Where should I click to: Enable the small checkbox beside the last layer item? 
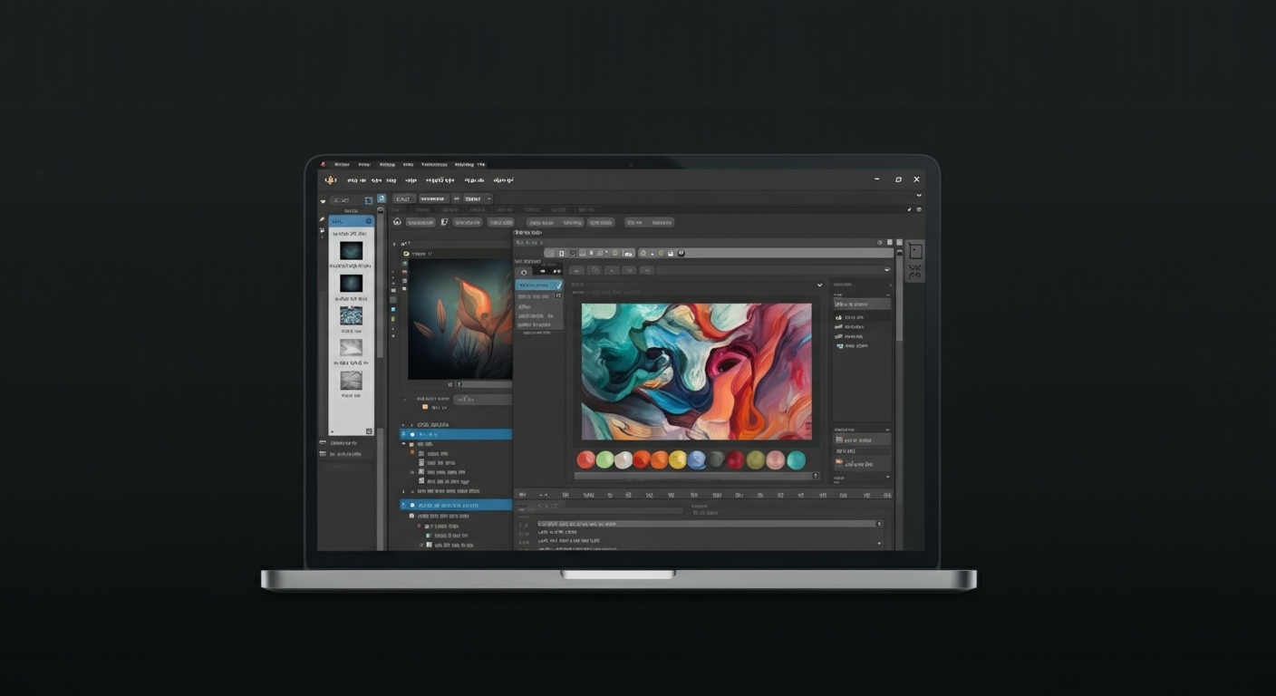click(421, 543)
